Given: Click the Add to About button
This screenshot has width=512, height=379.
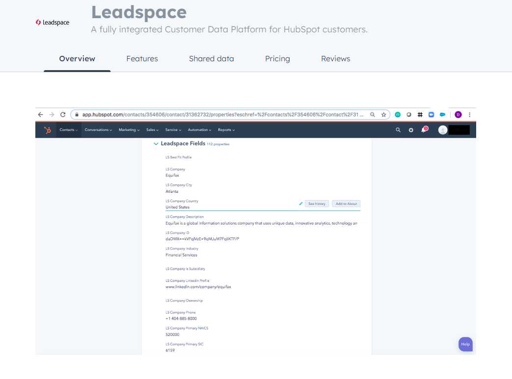Looking at the screenshot, I should [346, 203].
